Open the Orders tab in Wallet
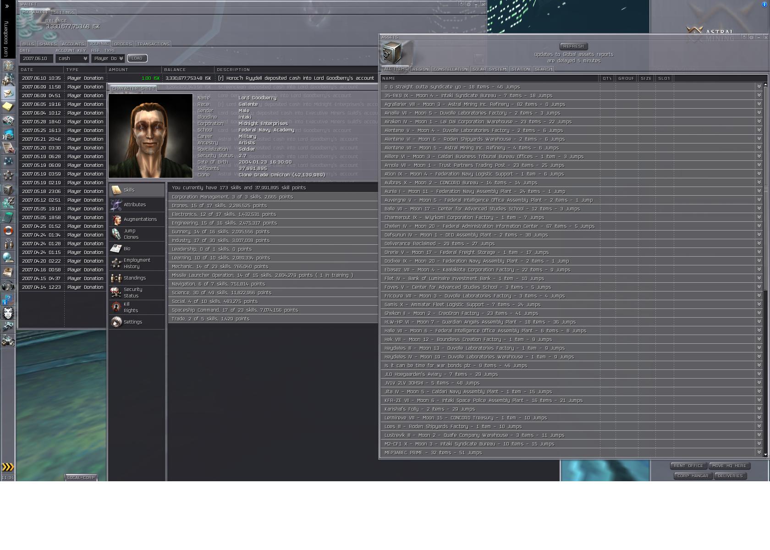This screenshot has width=770, height=550. (x=123, y=44)
